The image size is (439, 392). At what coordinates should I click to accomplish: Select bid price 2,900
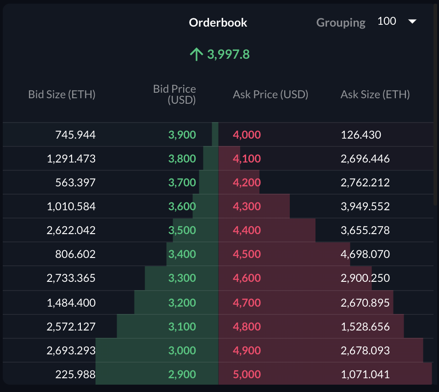tap(182, 374)
